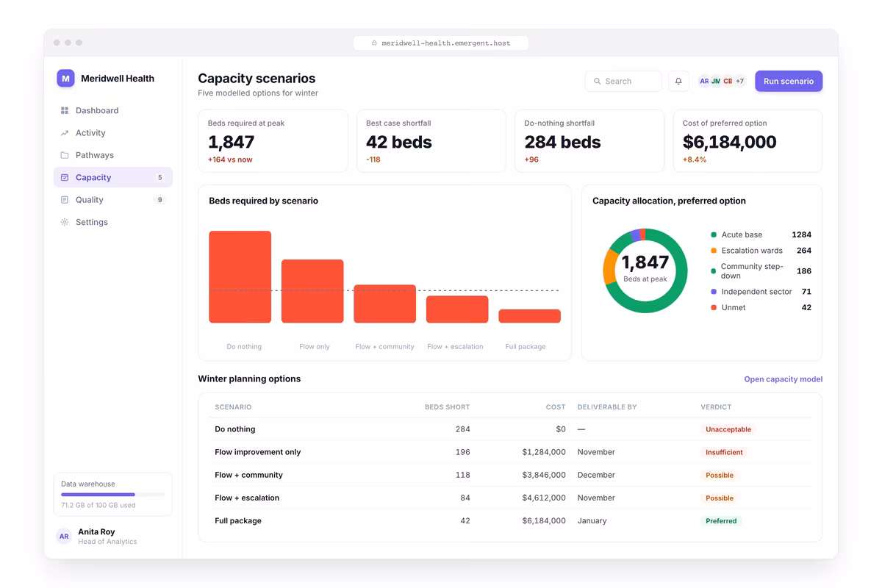Click the Capacity badge count 5
This screenshot has height=588, width=882.
(x=159, y=178)
